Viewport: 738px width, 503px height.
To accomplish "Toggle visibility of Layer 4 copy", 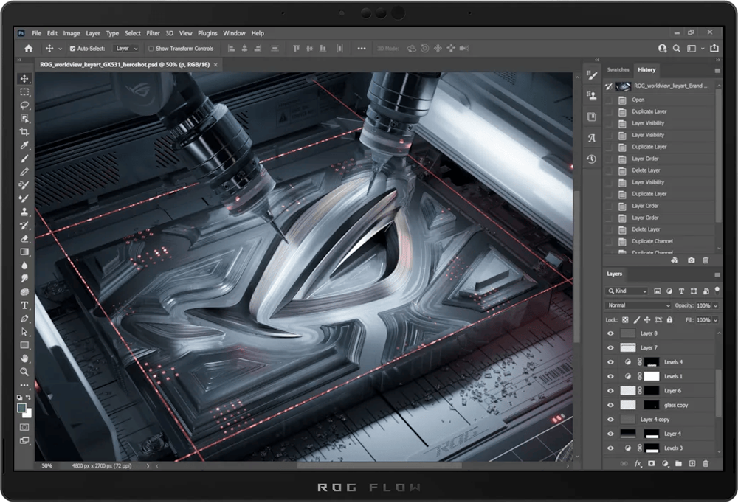I will [610, 420].
